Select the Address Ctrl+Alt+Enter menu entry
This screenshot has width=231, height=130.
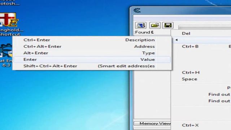pos(92,47)
